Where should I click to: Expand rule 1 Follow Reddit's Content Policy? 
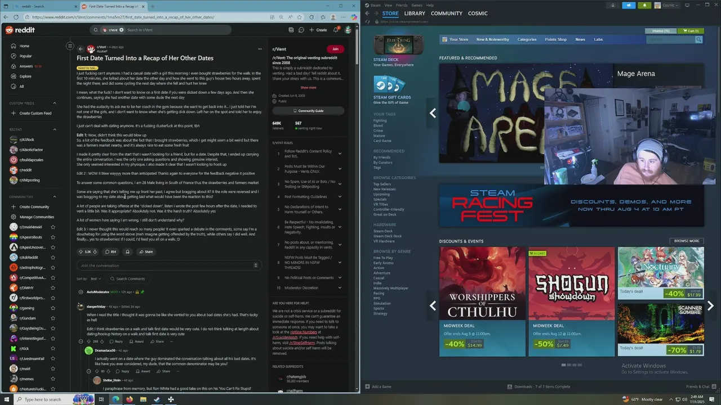pyautogui.click(x=340, y=154)
